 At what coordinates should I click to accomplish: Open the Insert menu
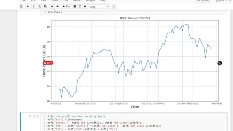point(55,1)
